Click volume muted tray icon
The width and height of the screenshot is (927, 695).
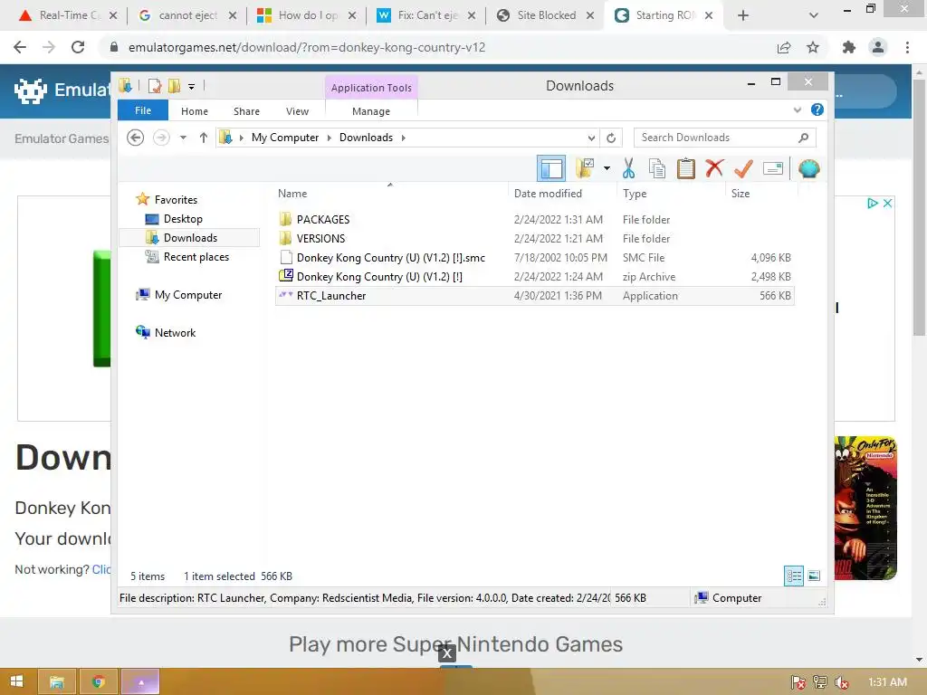pos(842,682)
